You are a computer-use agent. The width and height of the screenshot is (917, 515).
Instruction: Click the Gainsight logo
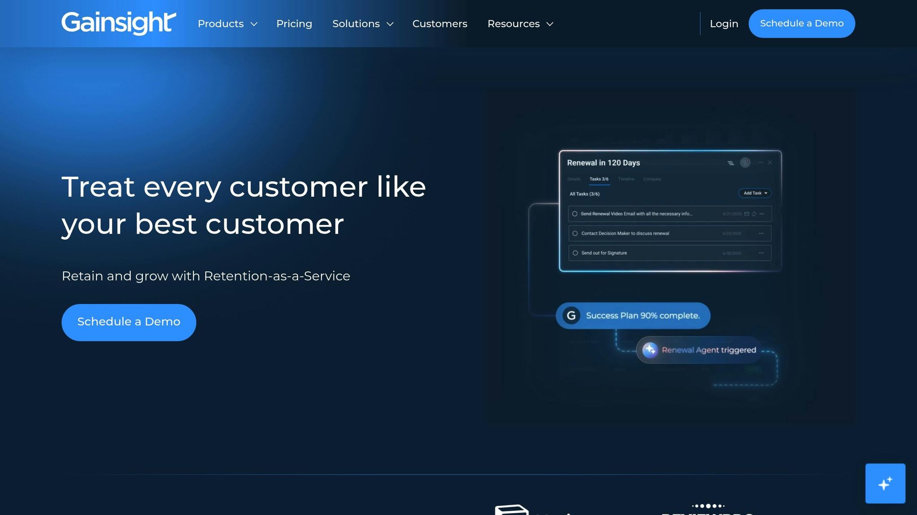118,22
